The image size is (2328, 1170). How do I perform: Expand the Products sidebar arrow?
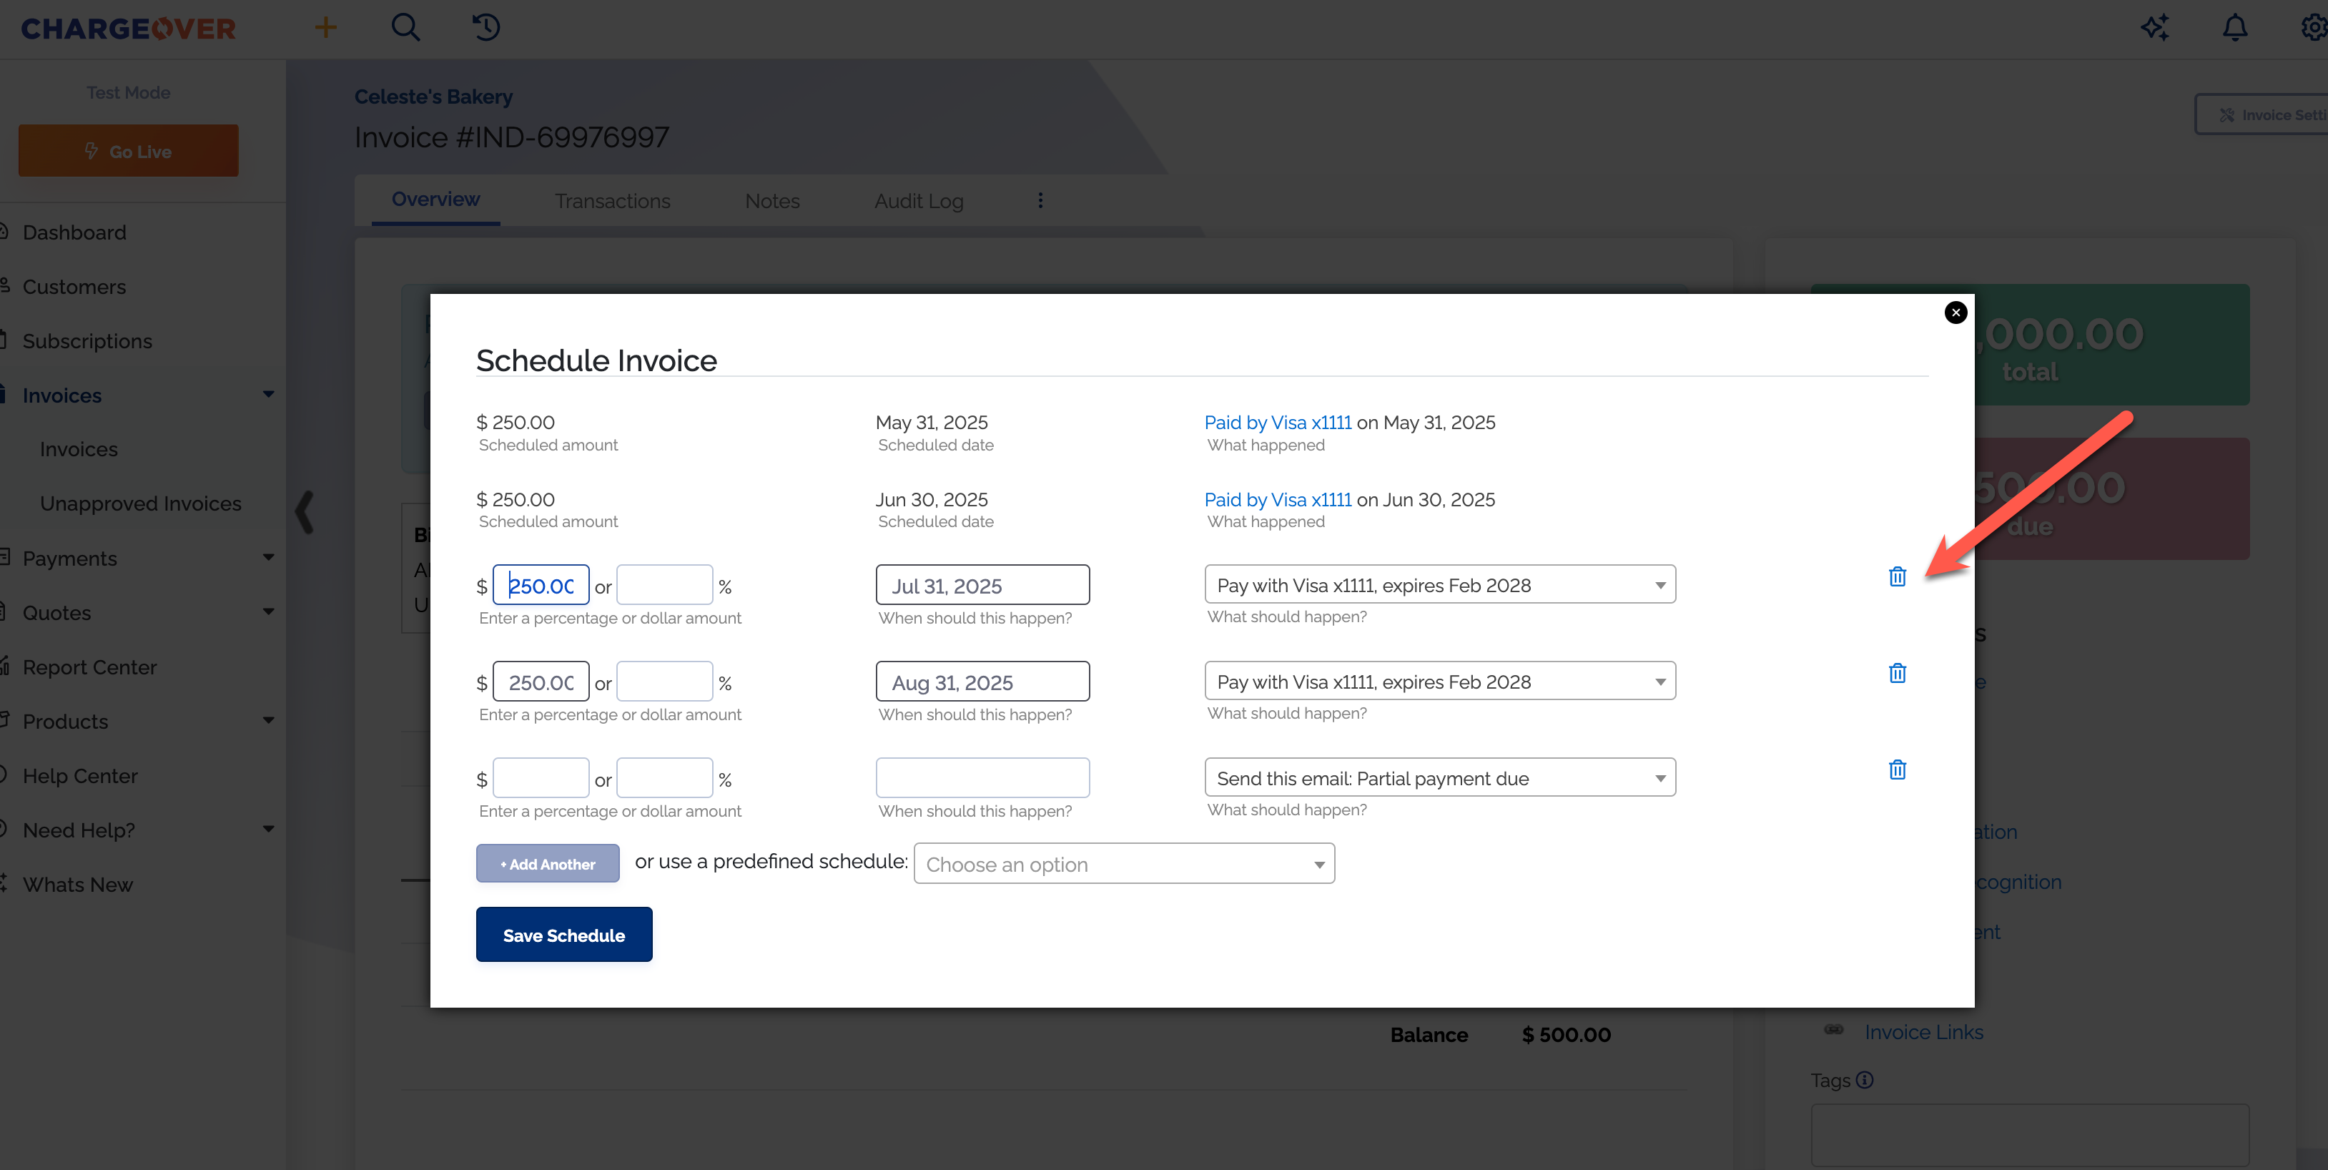[x=268, y=721]
